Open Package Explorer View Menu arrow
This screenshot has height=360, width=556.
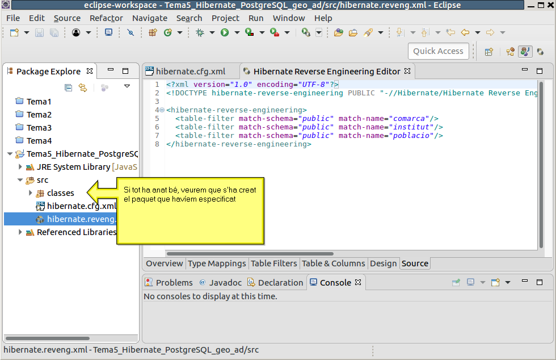tap(127, 86)
